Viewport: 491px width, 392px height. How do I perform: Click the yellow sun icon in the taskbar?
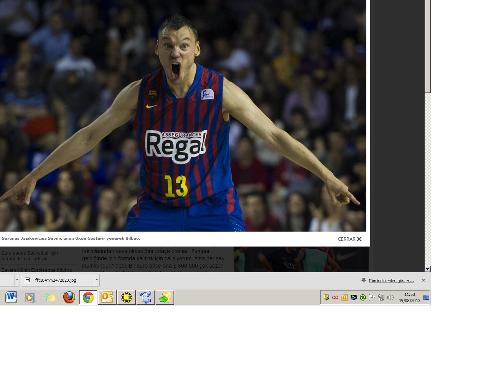tap(126, 297)
